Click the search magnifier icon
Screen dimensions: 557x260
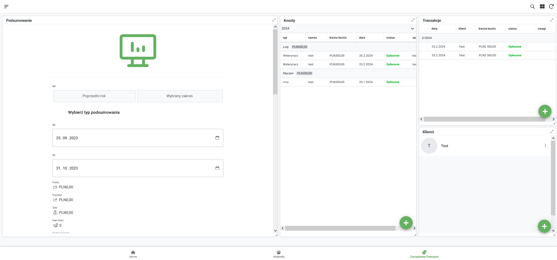click(x=532, y=6)
